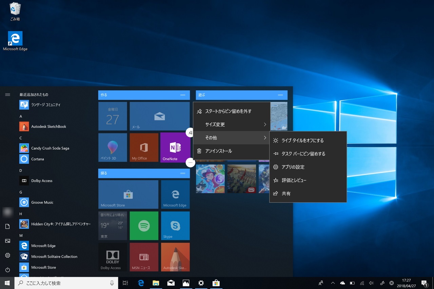This screenshot has height=289, width=434.
Task: Click the letter M header in app list
Action: click(x=21, y=235)
